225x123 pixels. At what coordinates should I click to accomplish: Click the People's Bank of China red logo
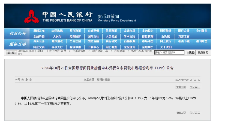click(x=31, y=17)
